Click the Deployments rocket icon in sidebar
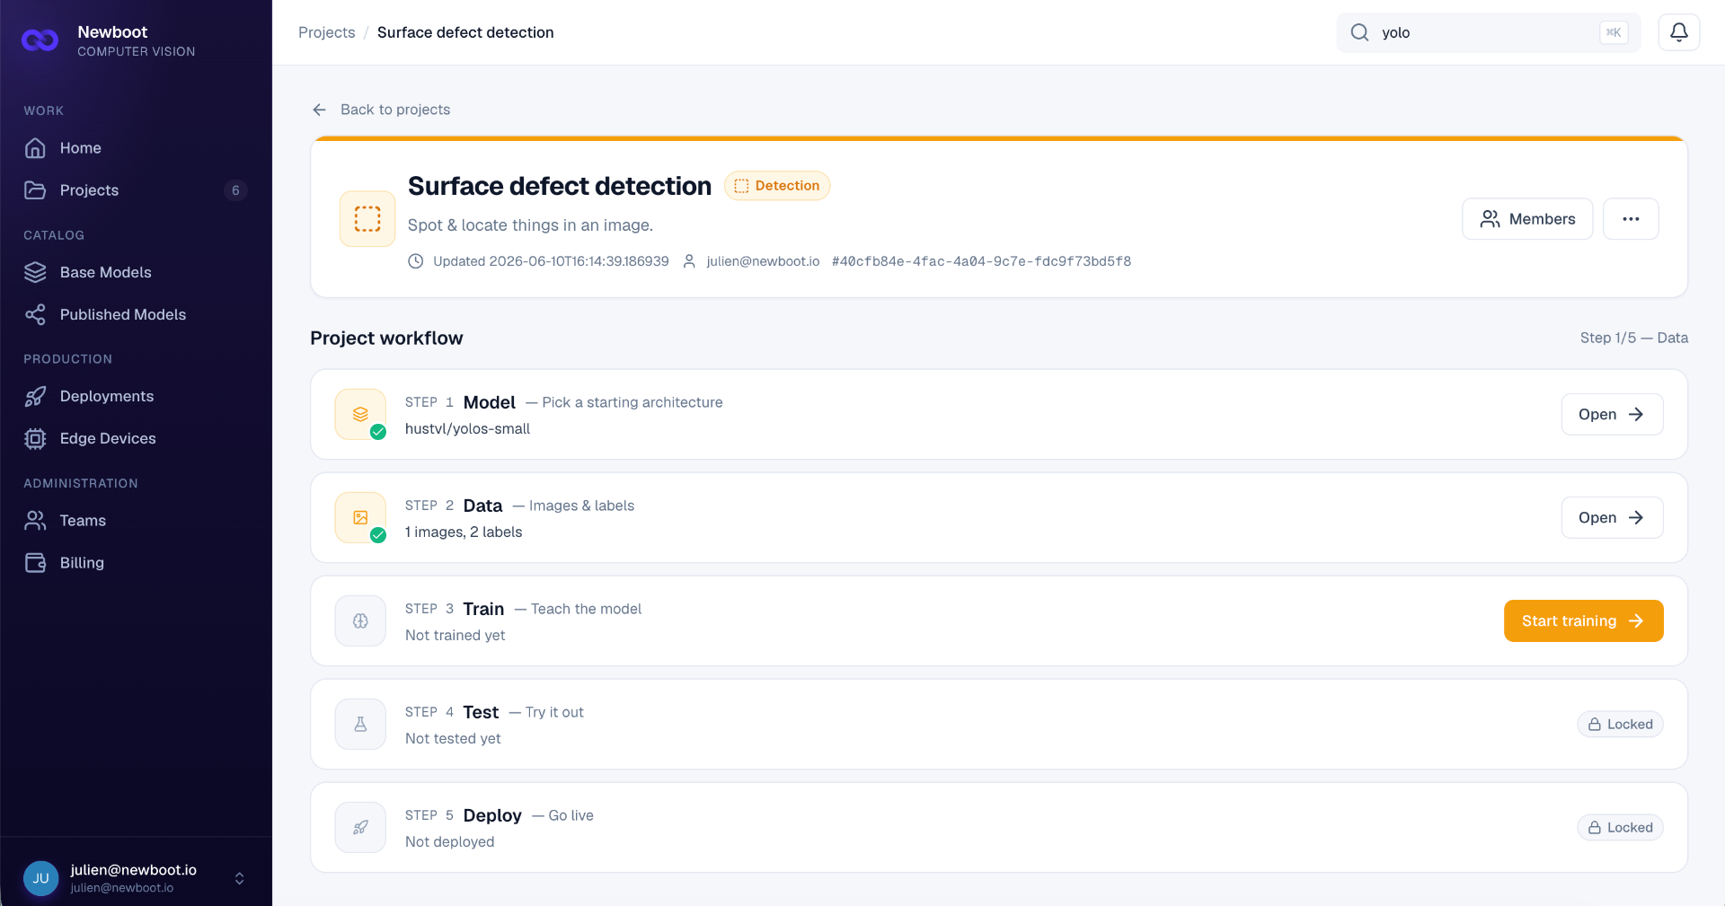This screenshot has width=1725, height=906. pos(35,396)
